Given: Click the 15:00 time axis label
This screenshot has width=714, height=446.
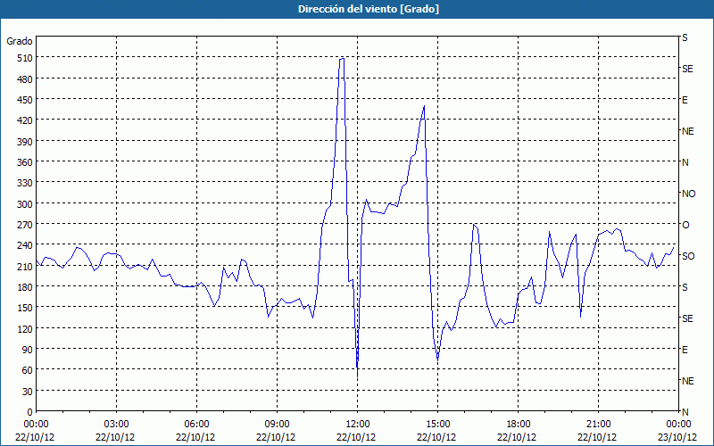Looking at the screenshot, I should coord(437,425).
